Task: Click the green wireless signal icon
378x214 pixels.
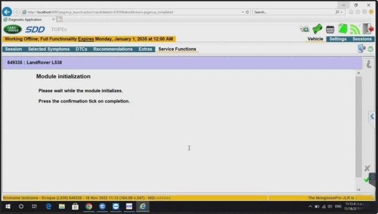Action: point(355,29)
